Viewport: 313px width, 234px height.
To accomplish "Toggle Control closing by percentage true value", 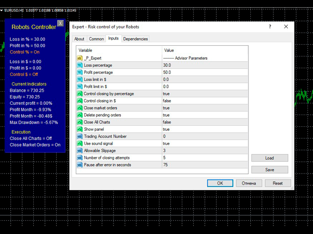I will (x=205, y=94).
